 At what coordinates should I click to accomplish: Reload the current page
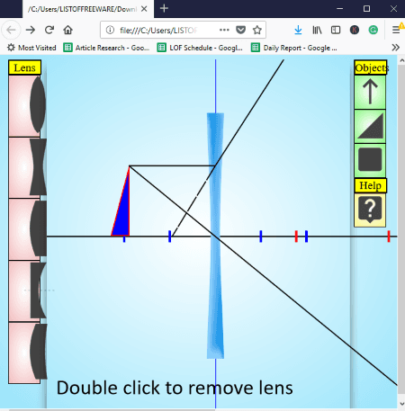pos(49,30)
